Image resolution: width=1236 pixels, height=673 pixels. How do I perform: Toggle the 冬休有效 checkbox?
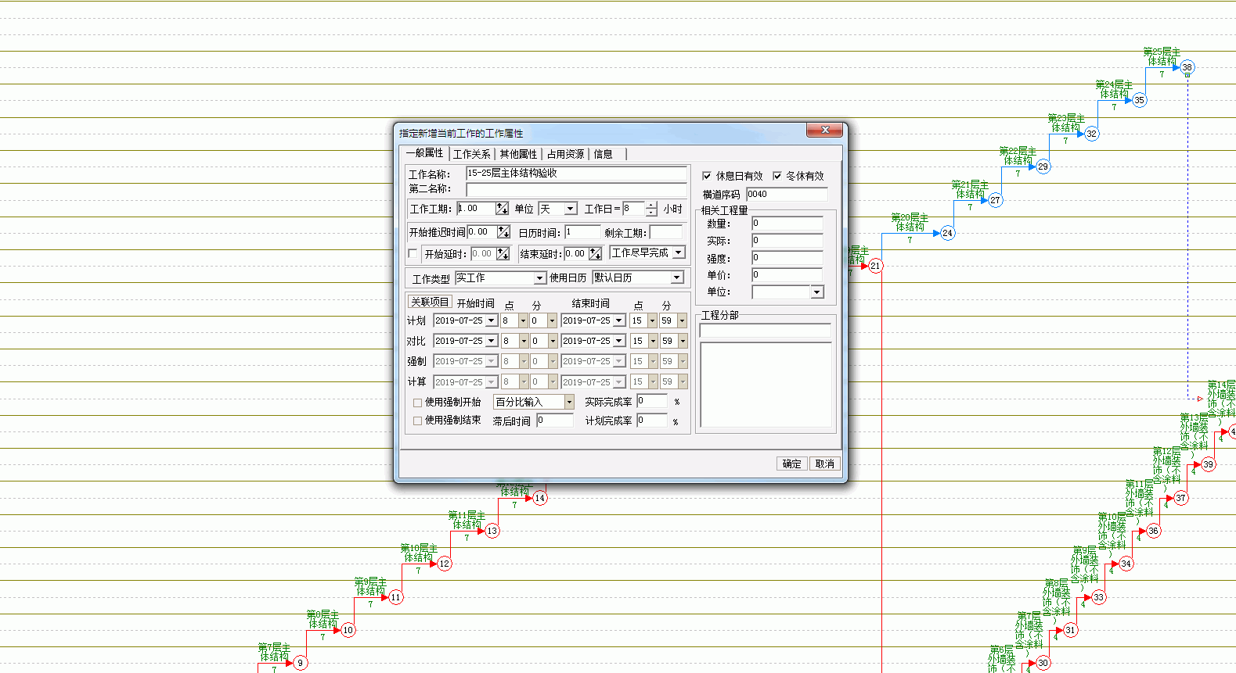[x=777, y=176]
